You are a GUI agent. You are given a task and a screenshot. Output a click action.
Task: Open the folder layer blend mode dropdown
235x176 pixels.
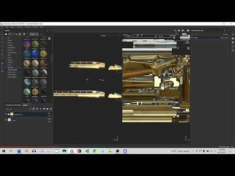[49, 113]
